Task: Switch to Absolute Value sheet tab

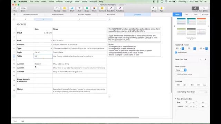Action: tap(58, 14)
